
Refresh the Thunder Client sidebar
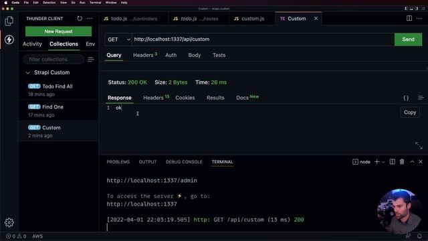pyautogui.click(x=80, y=18)
